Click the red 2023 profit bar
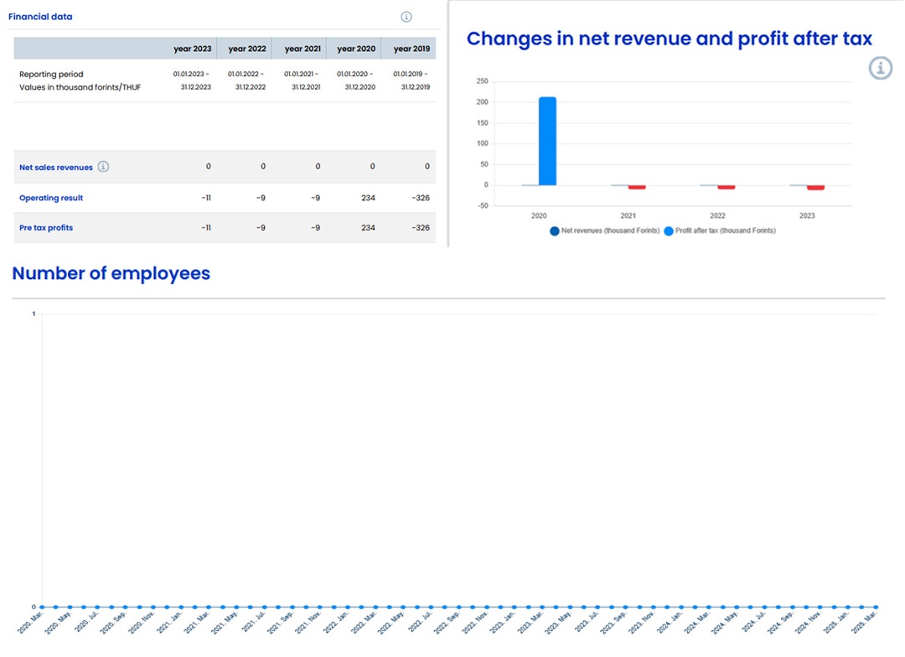The width and height of the screenshot is (905, 657). point(815,188)
